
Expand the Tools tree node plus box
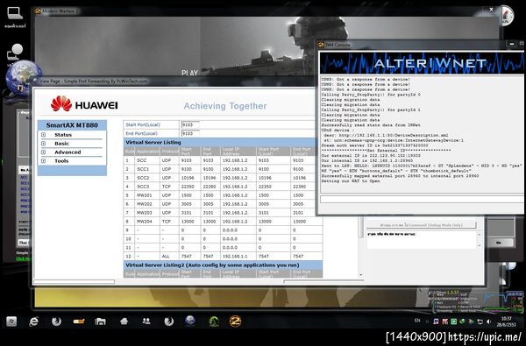43,161
